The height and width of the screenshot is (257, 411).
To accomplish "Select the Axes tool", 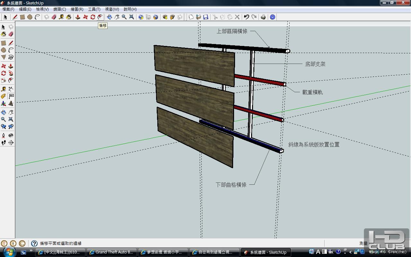I will click(x=4, y=103).
